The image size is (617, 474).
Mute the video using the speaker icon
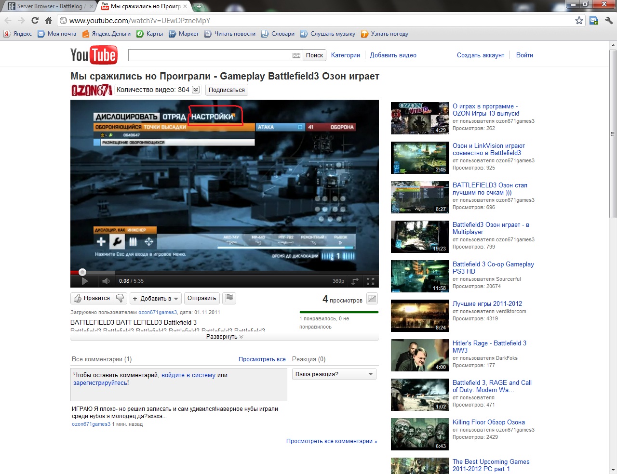106,281
